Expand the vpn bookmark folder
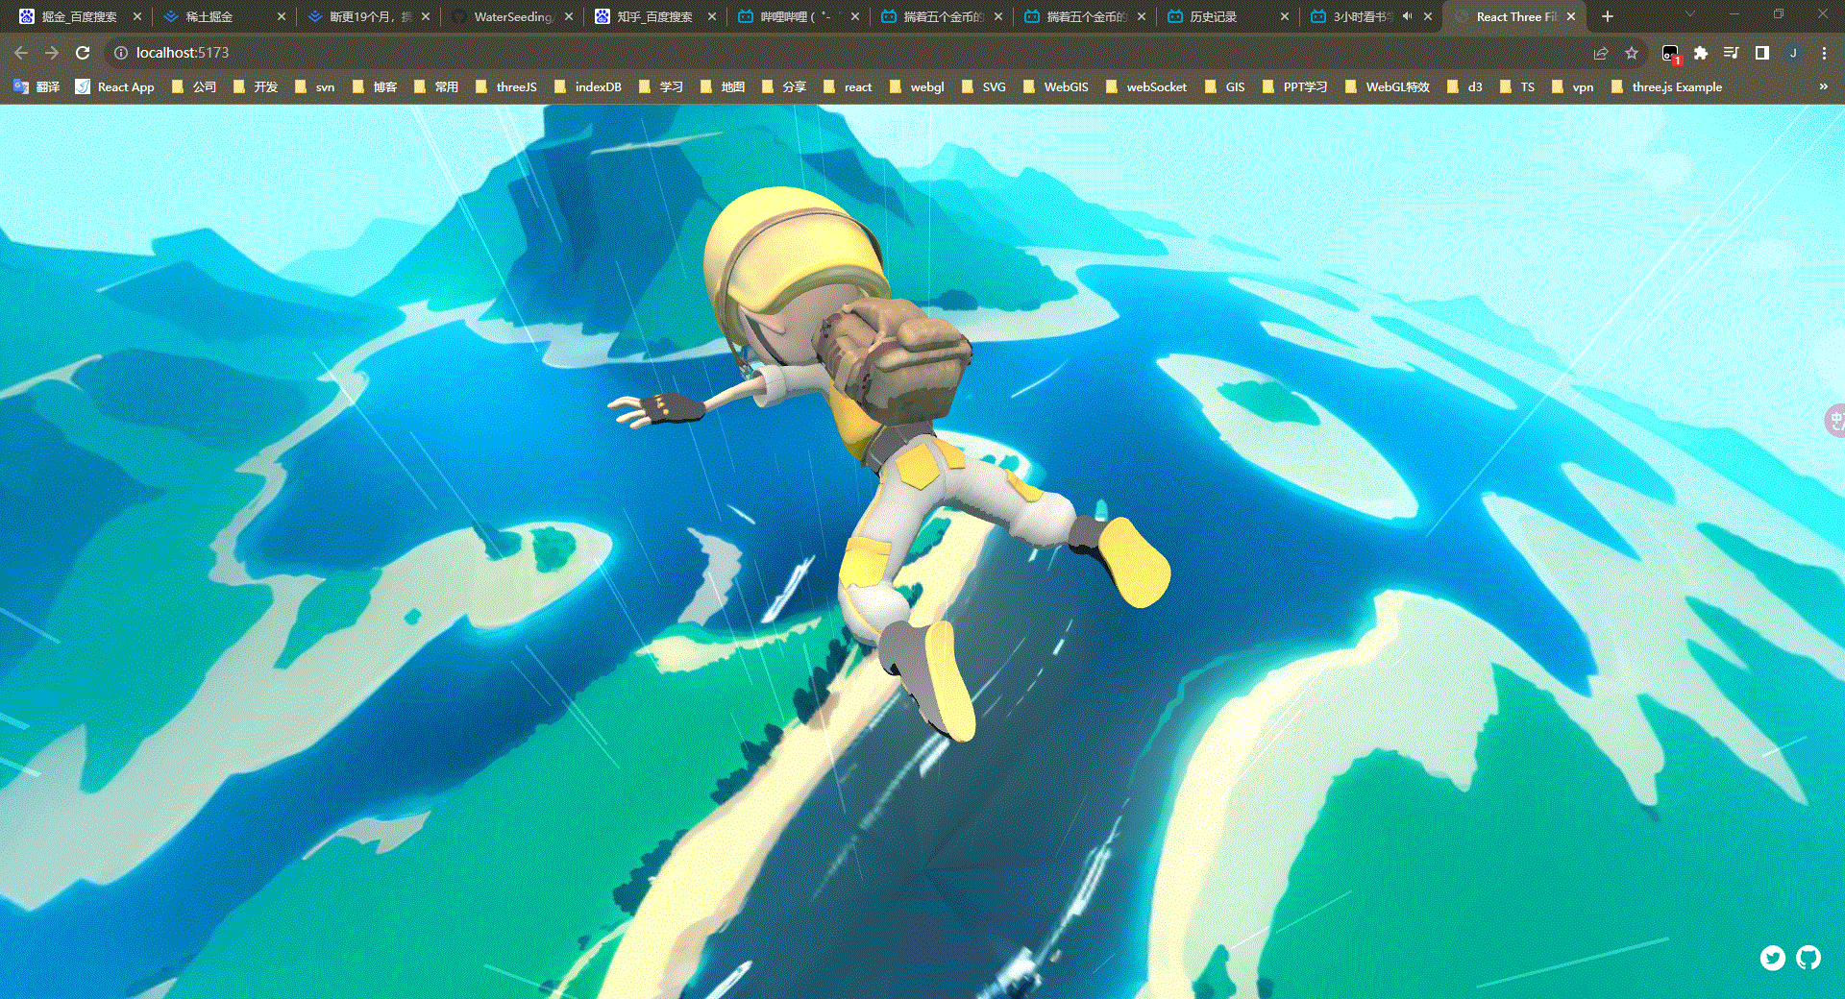This screenshot has height=999, width=1845. click(x=1572, y=86)
